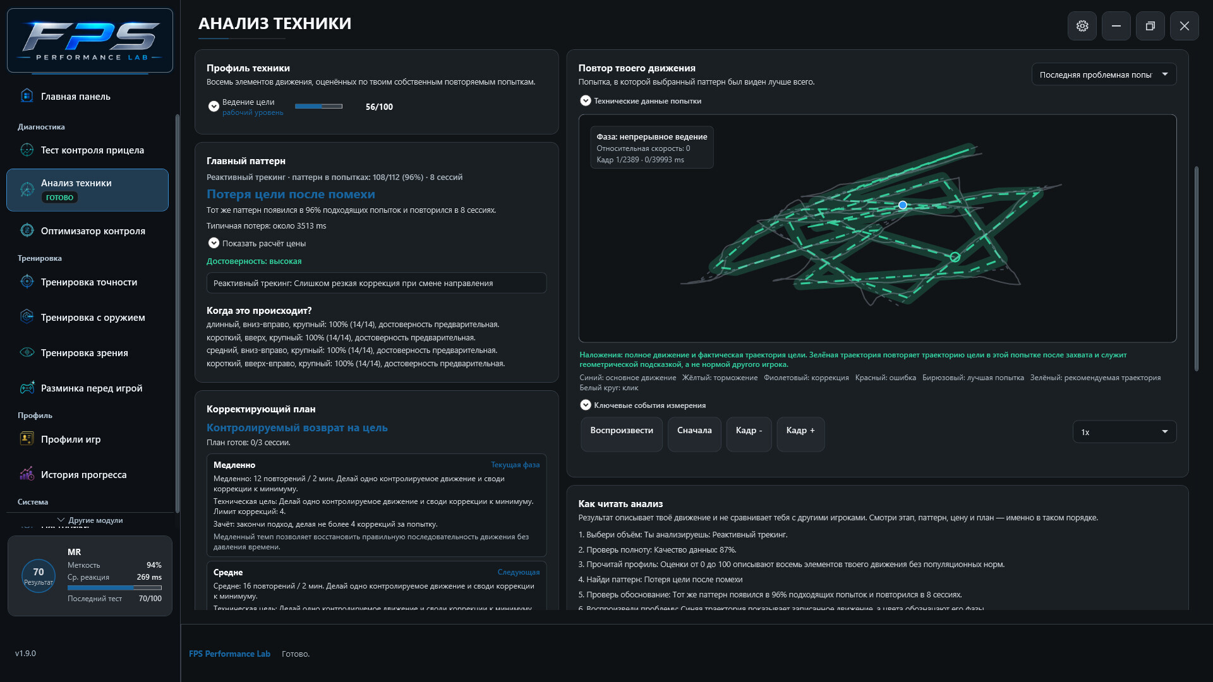The height and width of the screenshot is (682, 1213).
Task: Click the рабочий уровень label
Action: (x=253, y=112)
